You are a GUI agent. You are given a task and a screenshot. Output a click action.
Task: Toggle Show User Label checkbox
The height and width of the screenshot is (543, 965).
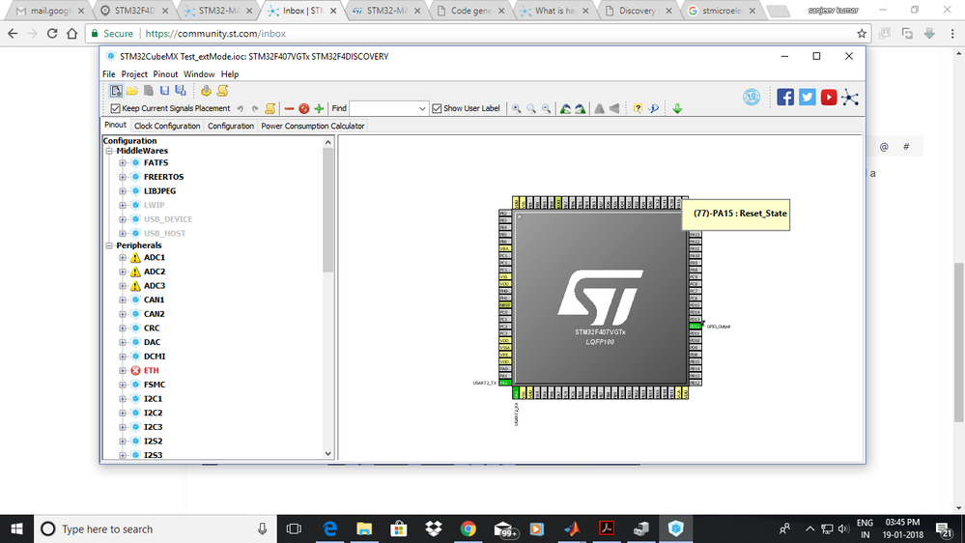click(437, 109)
